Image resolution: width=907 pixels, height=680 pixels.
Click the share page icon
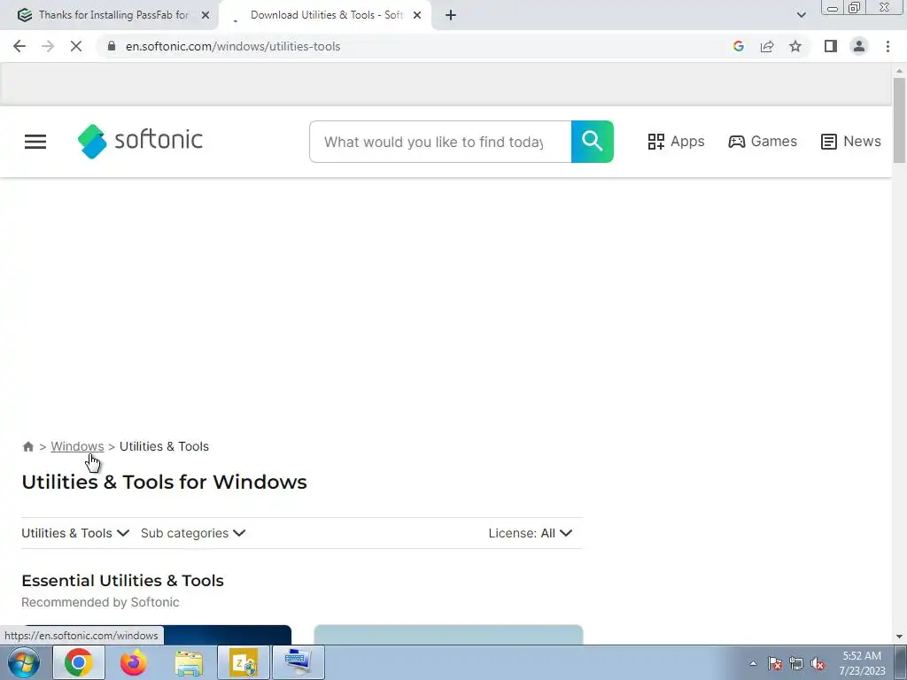click(767, 46)
